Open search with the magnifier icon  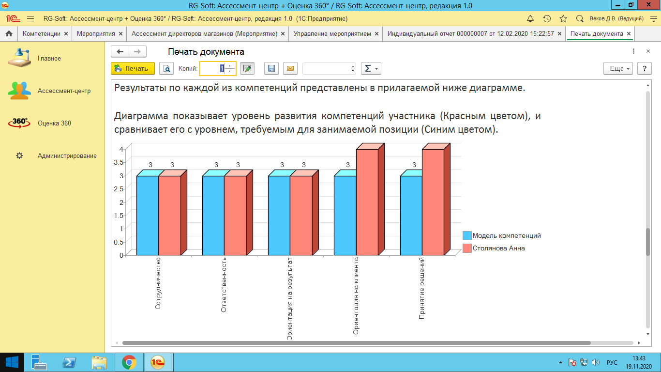580,18
